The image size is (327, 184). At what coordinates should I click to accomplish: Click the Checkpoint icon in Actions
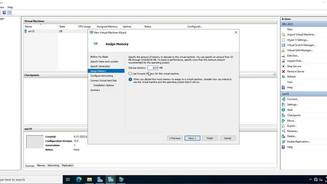tap(283, 115)
